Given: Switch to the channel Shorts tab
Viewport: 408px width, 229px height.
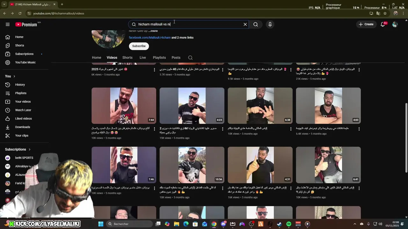Looking at the screenshot, I should (127, 58).
